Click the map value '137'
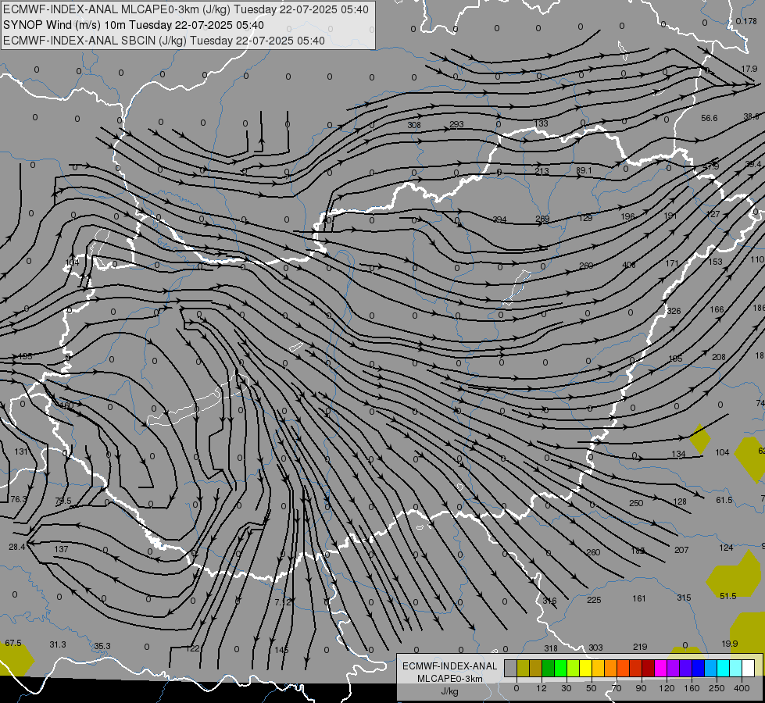Image resolution: width=765 pixels, height=703 pixels. click(61, 549)
